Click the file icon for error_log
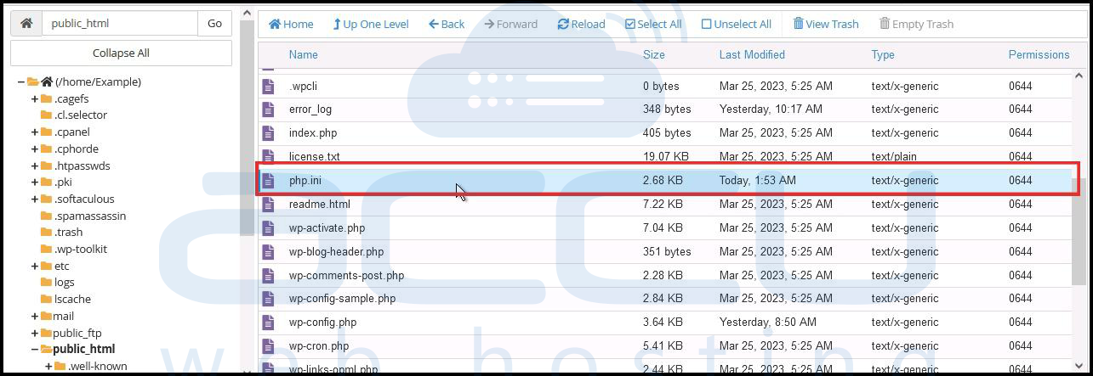Image resolution: width=1093 pixels, height=376 pixels. tap(269, 109)
